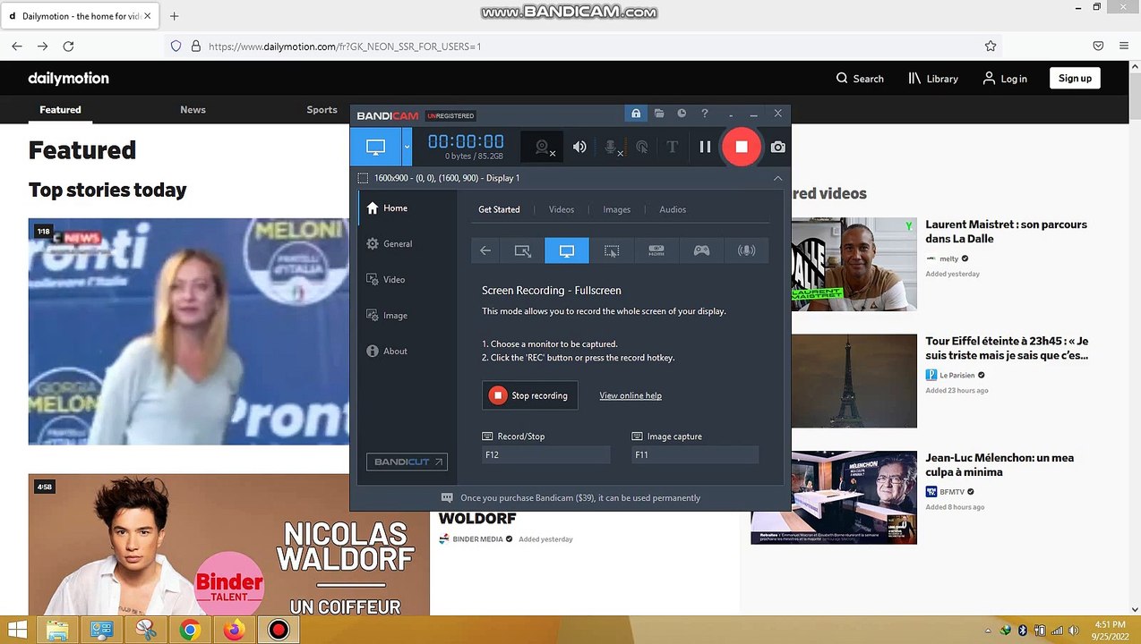Toggle the text overlay T icon
This screenshot has width=1141, height=644.
coord(672,148)
